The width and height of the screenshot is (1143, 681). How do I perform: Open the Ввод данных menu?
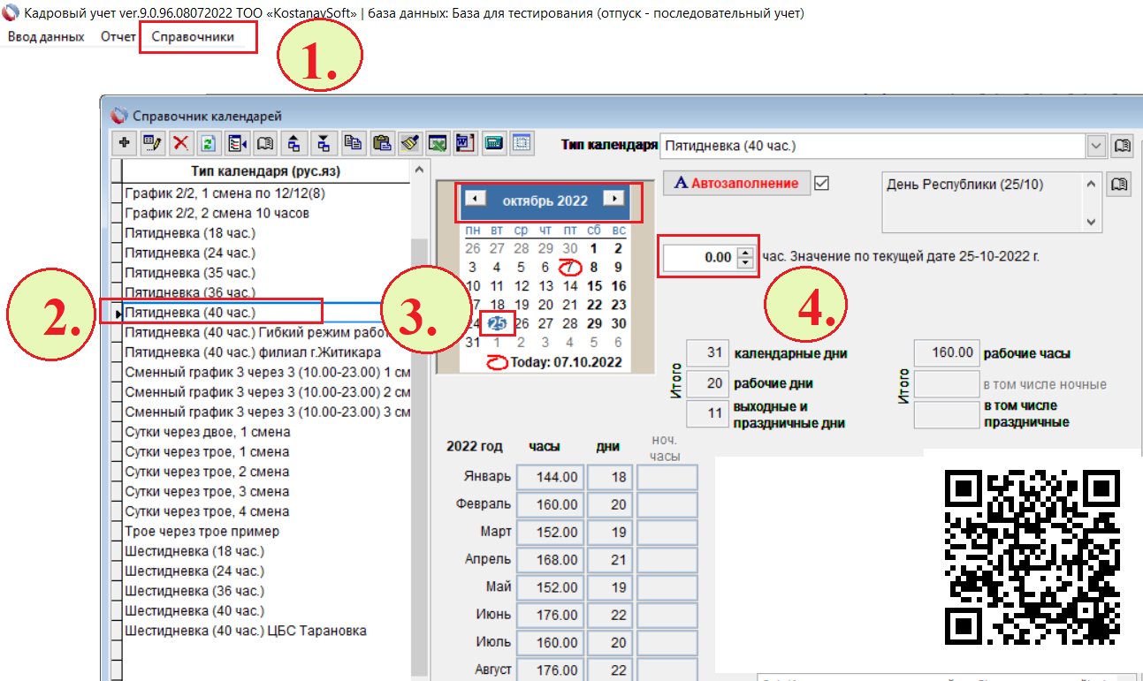coord(45,37)
